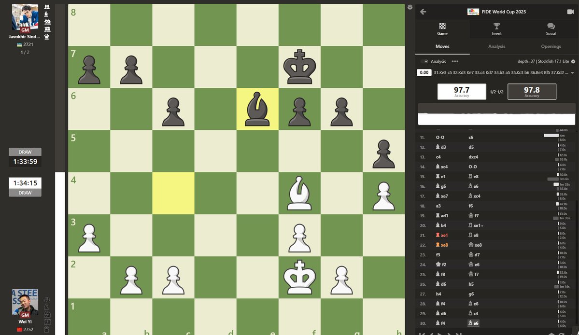579x335 pixels.
Task: Click move 13. c4 in the move list
Action: (438, 156)
